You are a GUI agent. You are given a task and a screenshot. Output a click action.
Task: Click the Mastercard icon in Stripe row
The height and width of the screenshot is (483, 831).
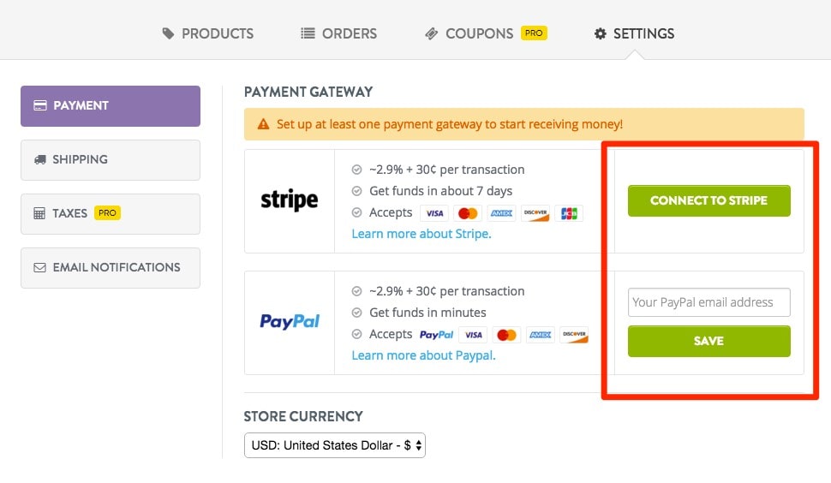tap(468, 213)
